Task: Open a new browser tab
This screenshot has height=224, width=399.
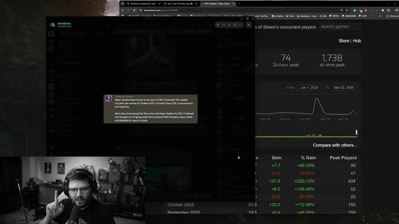Action: pos(239,4)
